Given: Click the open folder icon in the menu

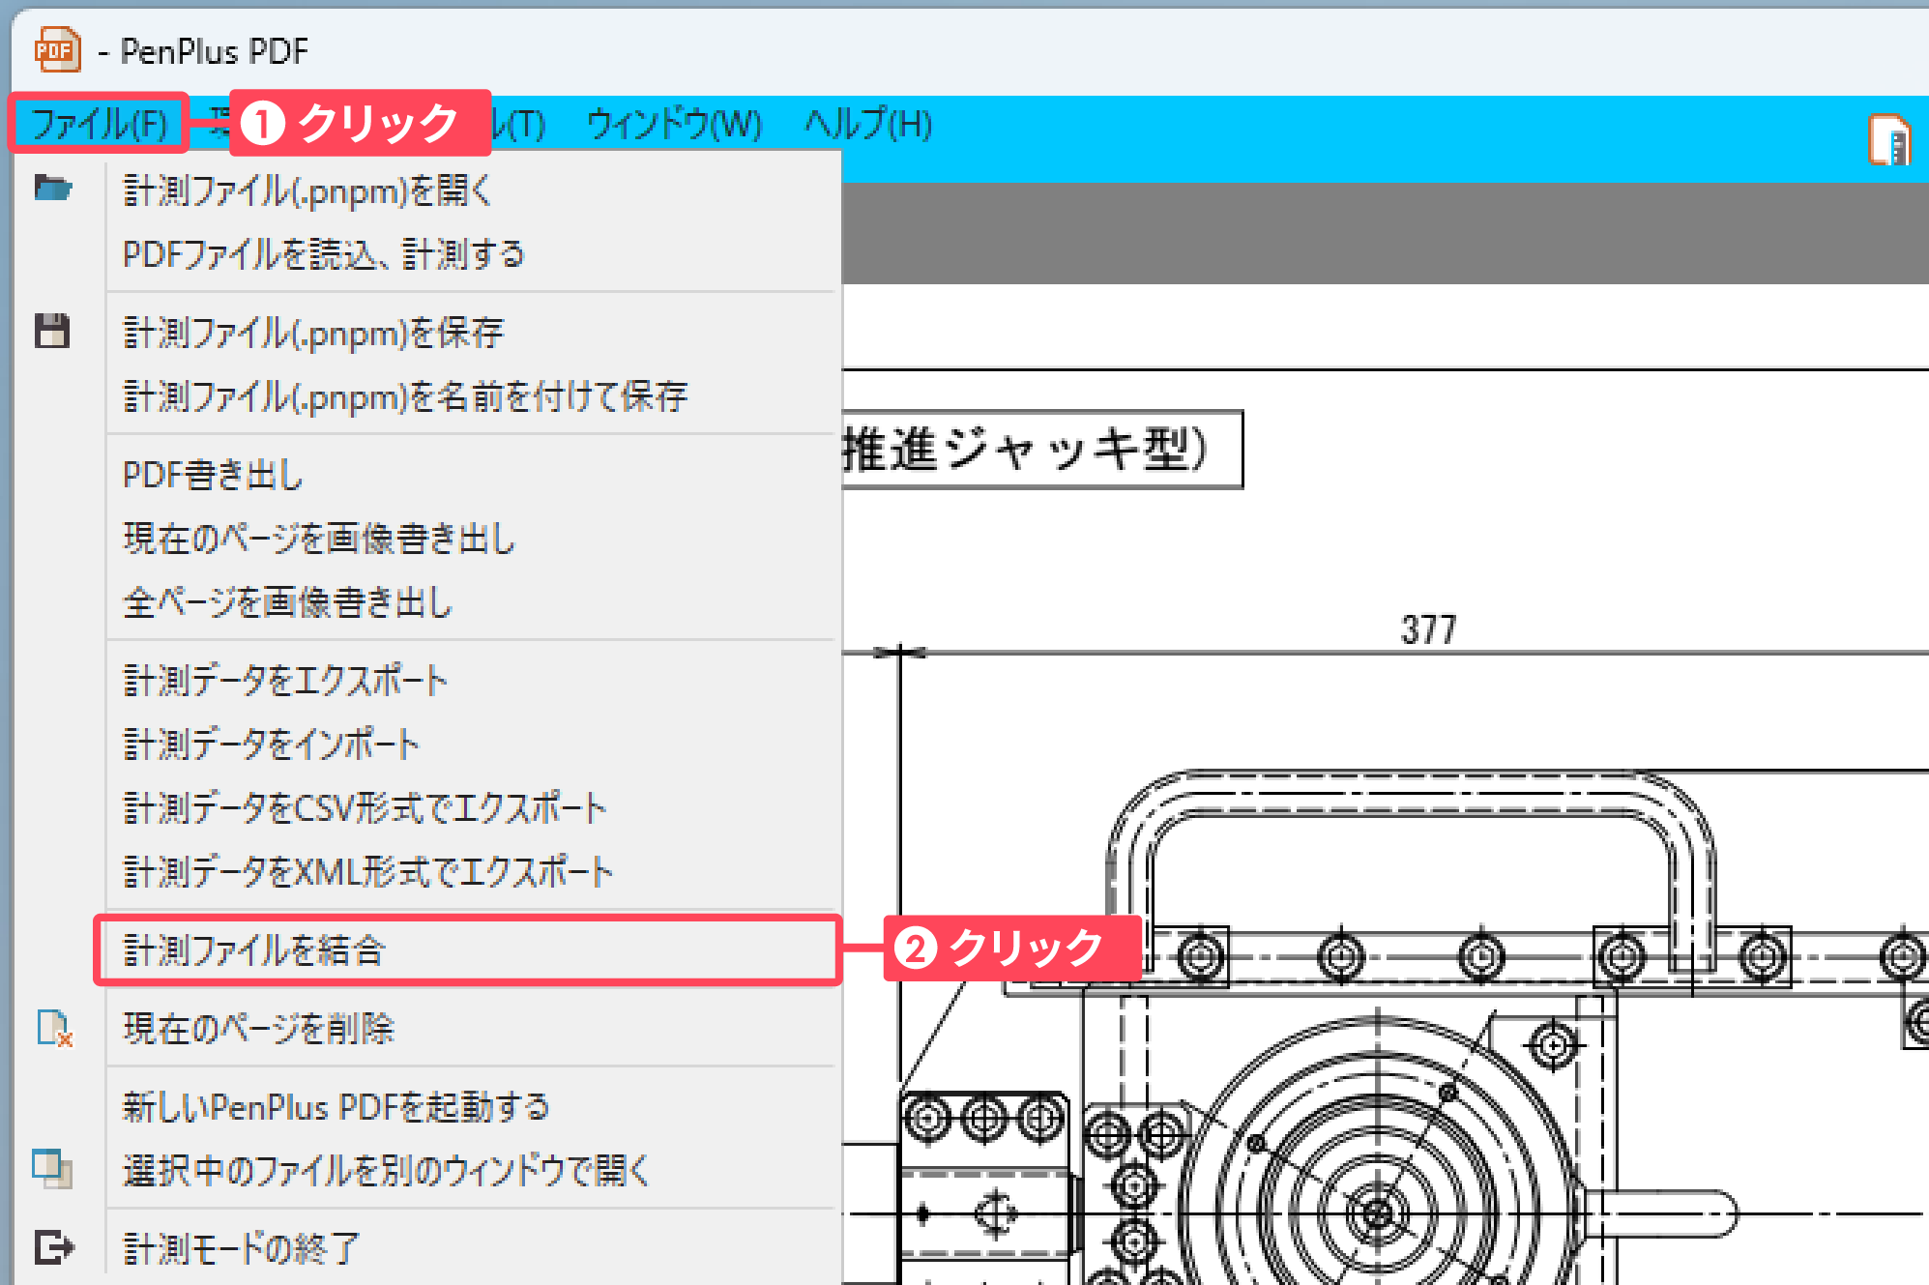Looking at the screenshot, I should click(x=53, y=187).
